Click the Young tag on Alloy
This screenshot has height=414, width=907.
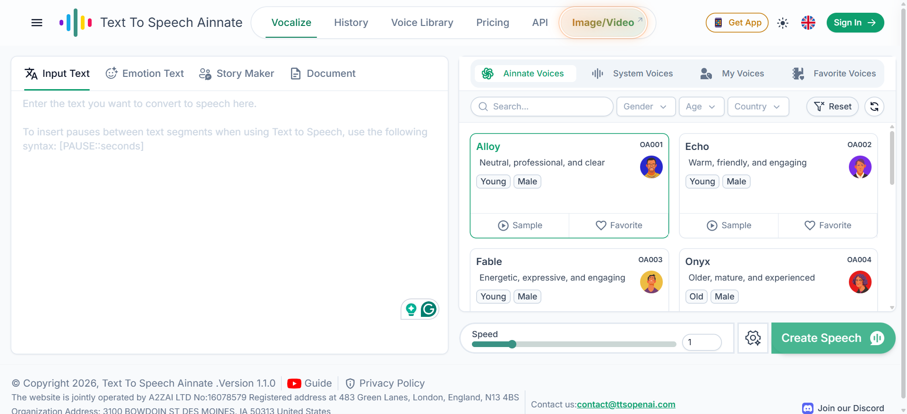coord(493,182)
